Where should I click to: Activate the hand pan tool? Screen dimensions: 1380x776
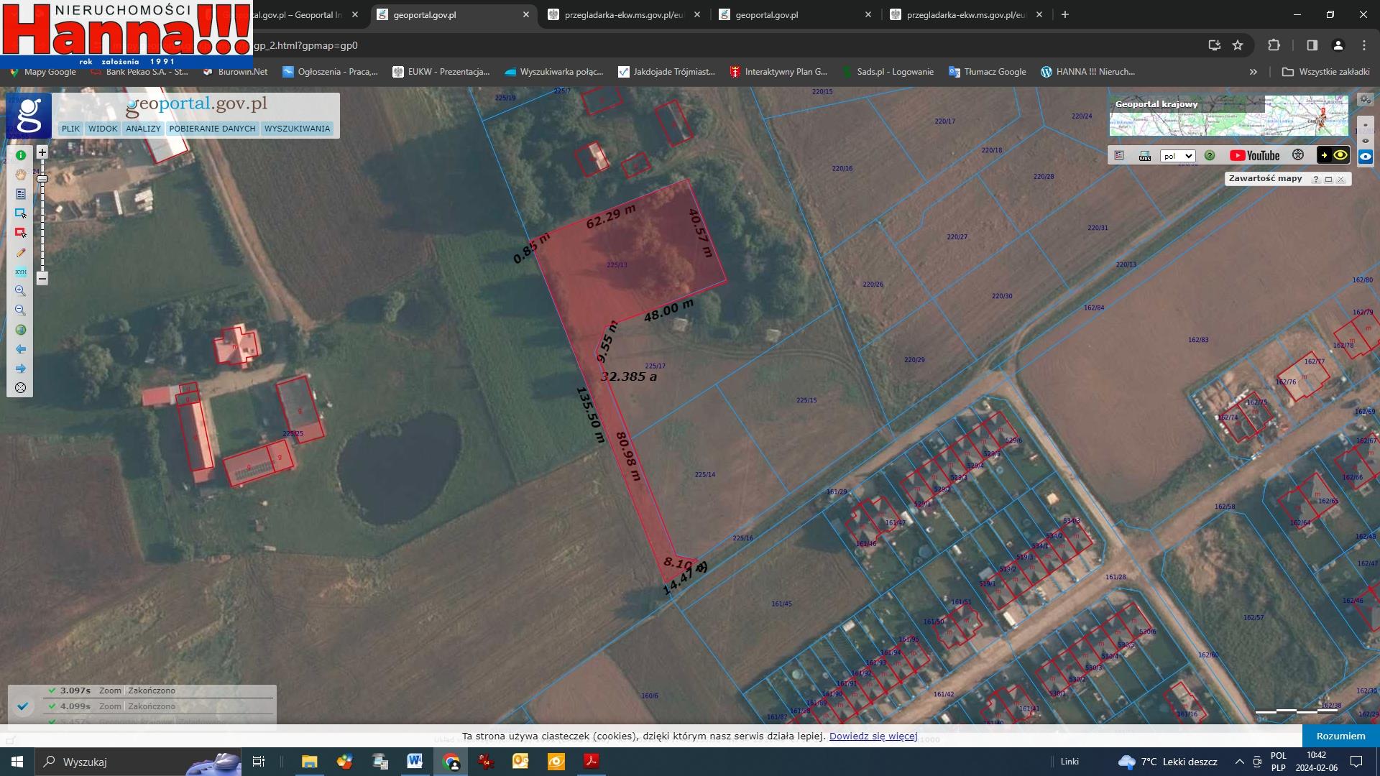pos(20,175)
